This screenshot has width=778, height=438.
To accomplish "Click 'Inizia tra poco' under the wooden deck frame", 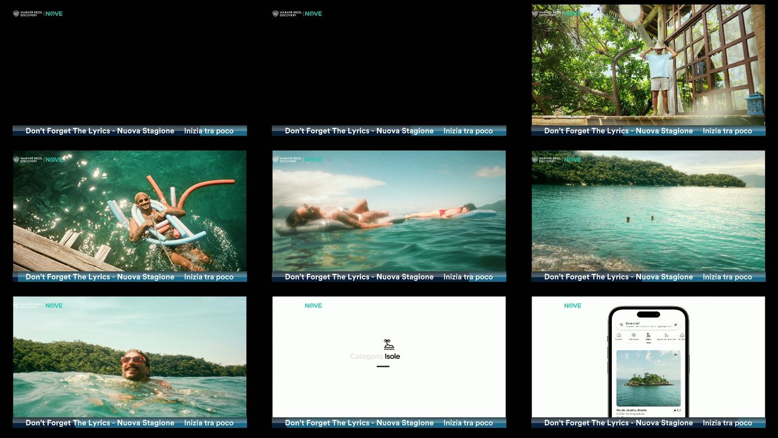I will pyautogui.click(x=727, y=131).
